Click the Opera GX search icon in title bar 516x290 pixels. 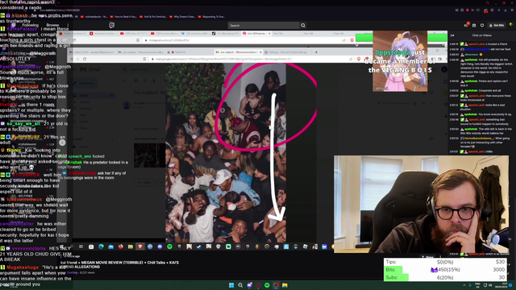(x=487, y=3)
